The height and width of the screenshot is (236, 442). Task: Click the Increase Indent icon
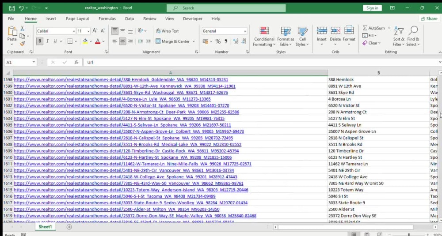coord(148,41)
